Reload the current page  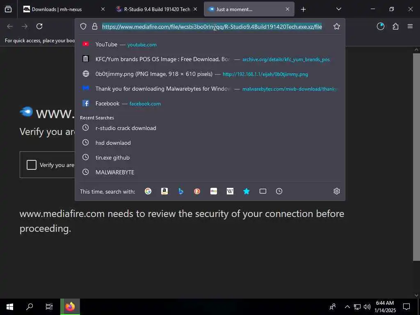(39, 26)
